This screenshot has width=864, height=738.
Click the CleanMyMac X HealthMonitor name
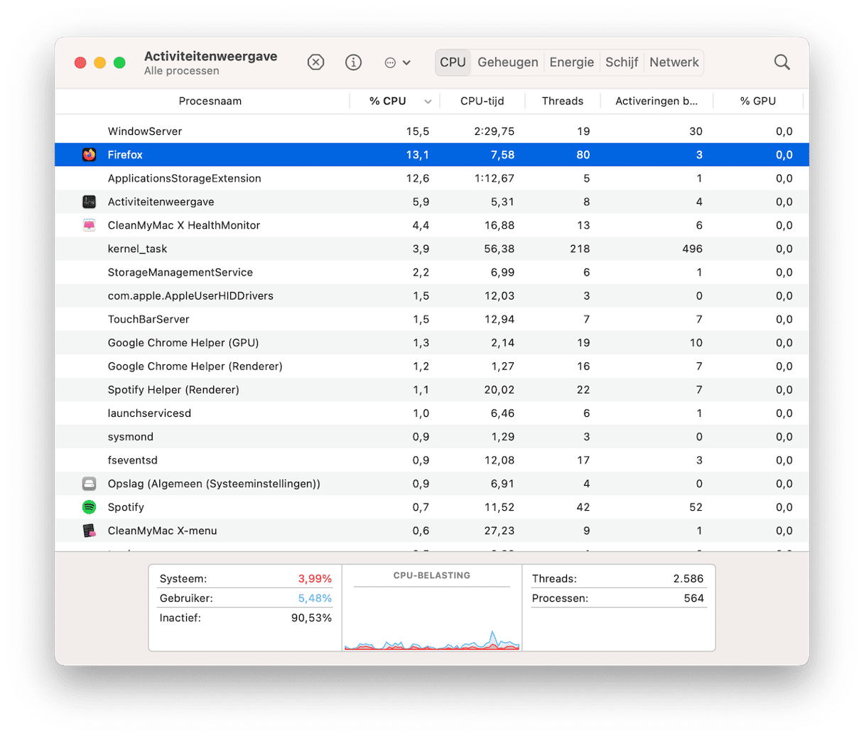(184, 225)
